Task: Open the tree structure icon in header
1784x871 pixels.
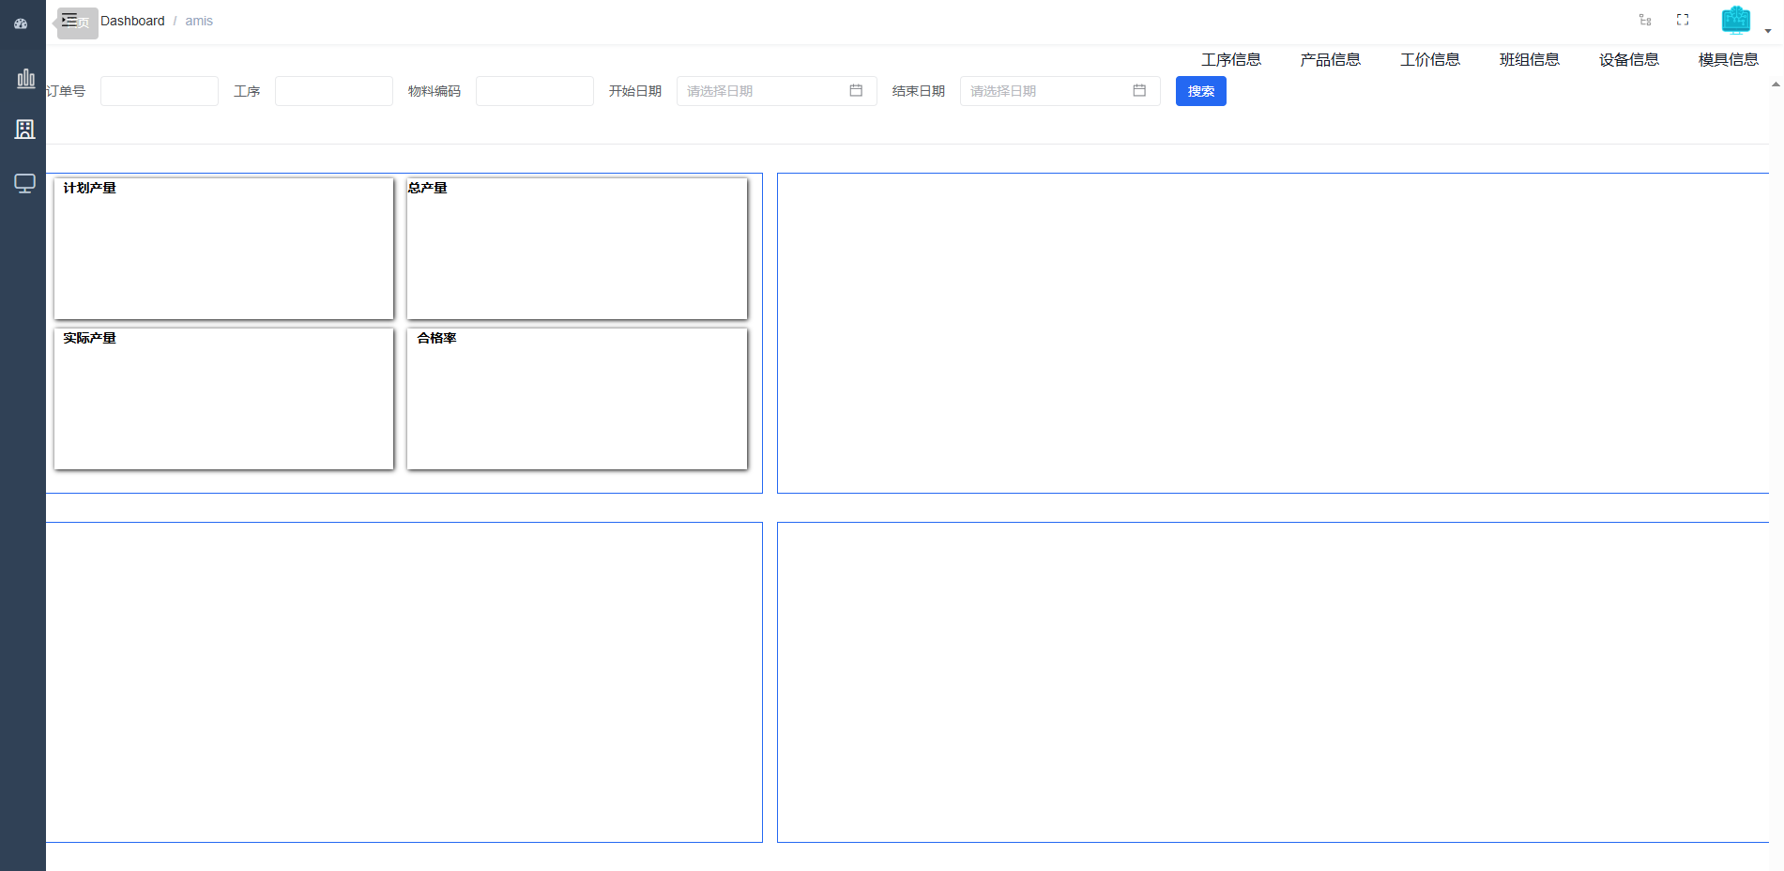Action: (1645, 20)
